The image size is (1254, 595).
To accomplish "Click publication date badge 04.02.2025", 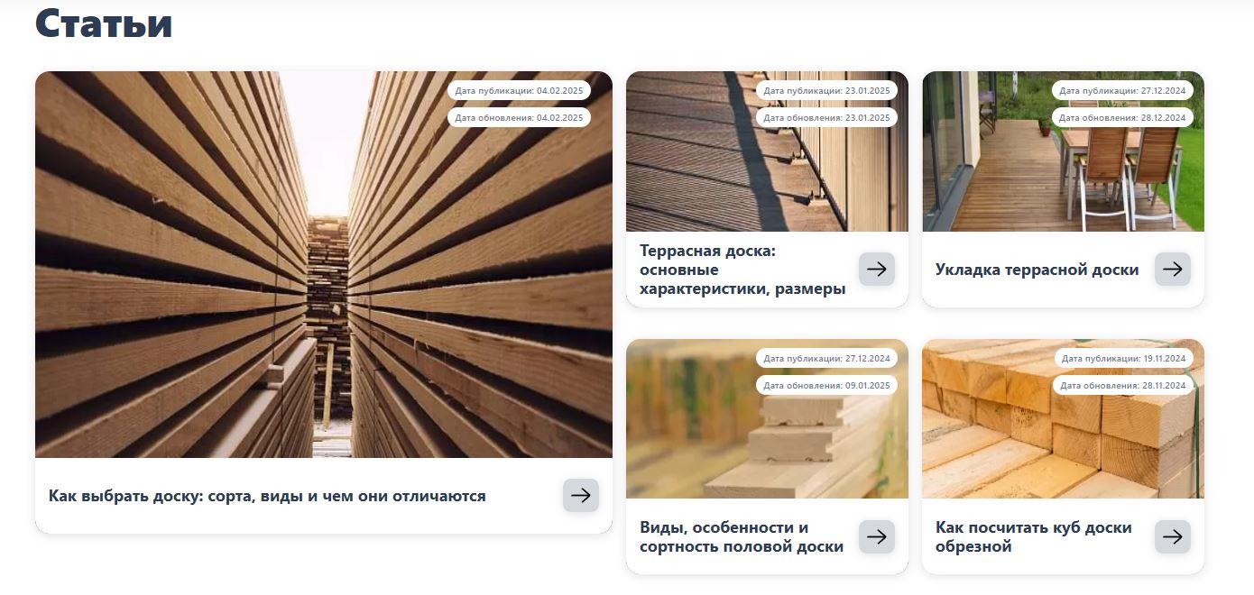I will click(519, 90).
